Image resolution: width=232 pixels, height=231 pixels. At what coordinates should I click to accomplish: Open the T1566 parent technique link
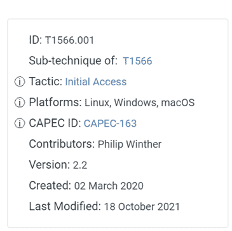[137, 61]
